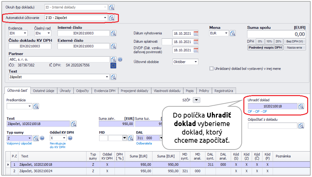312x177 pixels.
Task: Open partner search lookup icon
Action: (x=113, y=59)
